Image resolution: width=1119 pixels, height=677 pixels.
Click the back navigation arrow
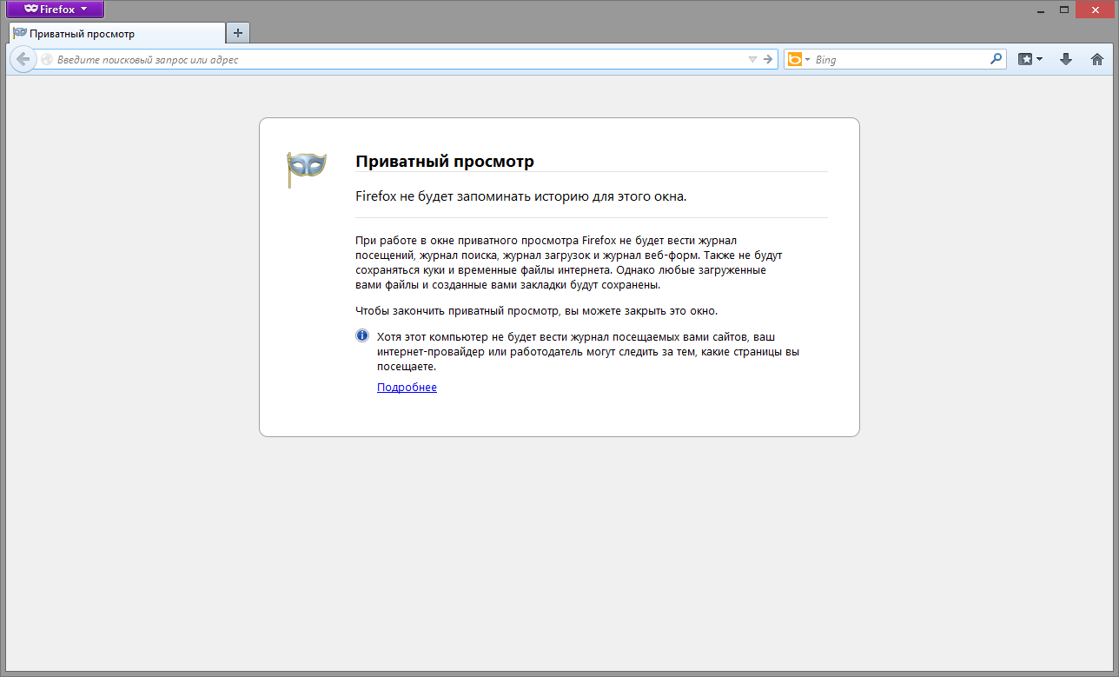pos(23,60)
